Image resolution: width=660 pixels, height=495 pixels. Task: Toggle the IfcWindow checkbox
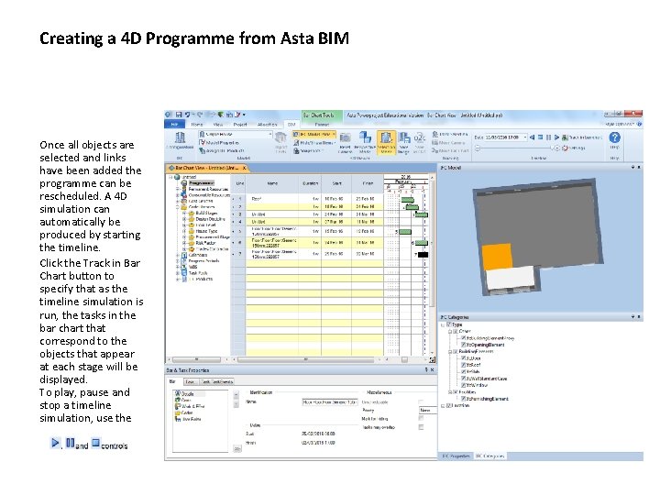click(464, 385)
